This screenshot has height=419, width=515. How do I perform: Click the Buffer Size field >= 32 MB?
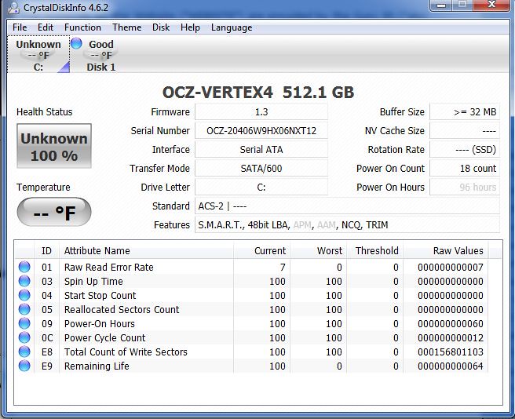pos(465,112)
